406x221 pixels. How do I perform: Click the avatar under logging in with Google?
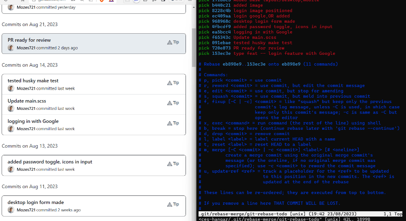11,129
